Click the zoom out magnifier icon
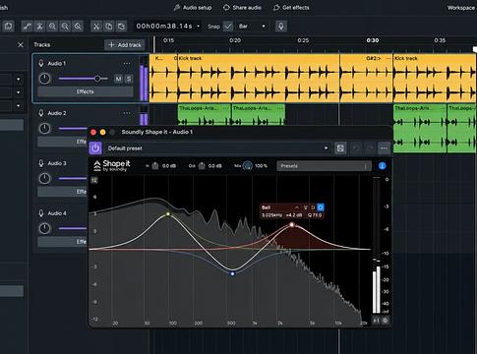This screenshot has width=477, height=354. point(52,27)
